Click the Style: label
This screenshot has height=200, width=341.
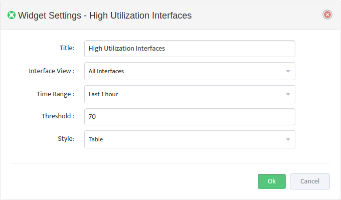click(x=66, y=139)
